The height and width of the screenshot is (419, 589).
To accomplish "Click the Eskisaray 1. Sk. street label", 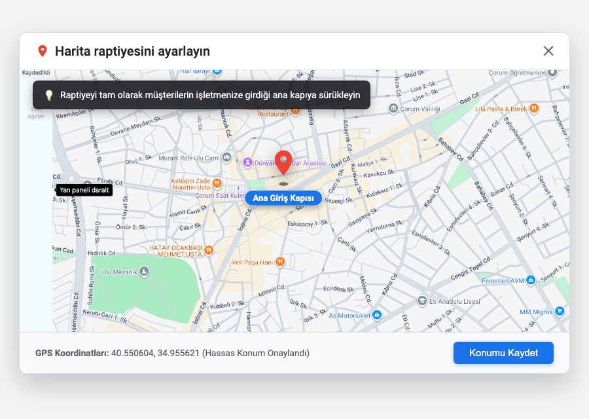I will point(308,223).
